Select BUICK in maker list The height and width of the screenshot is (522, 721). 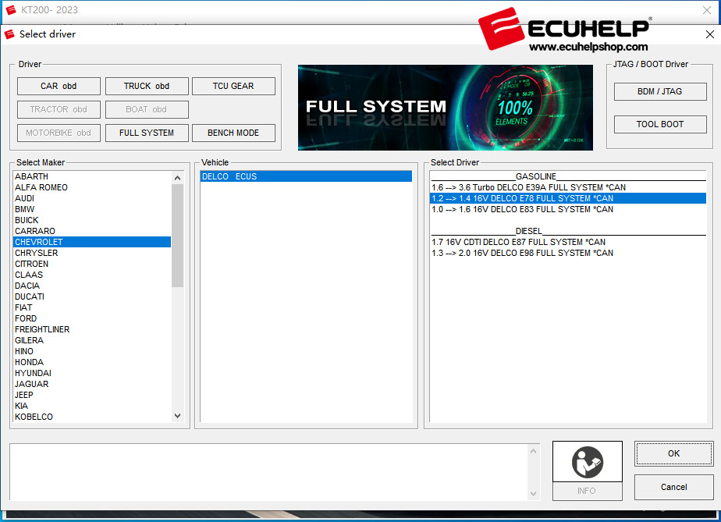point(92,220)
